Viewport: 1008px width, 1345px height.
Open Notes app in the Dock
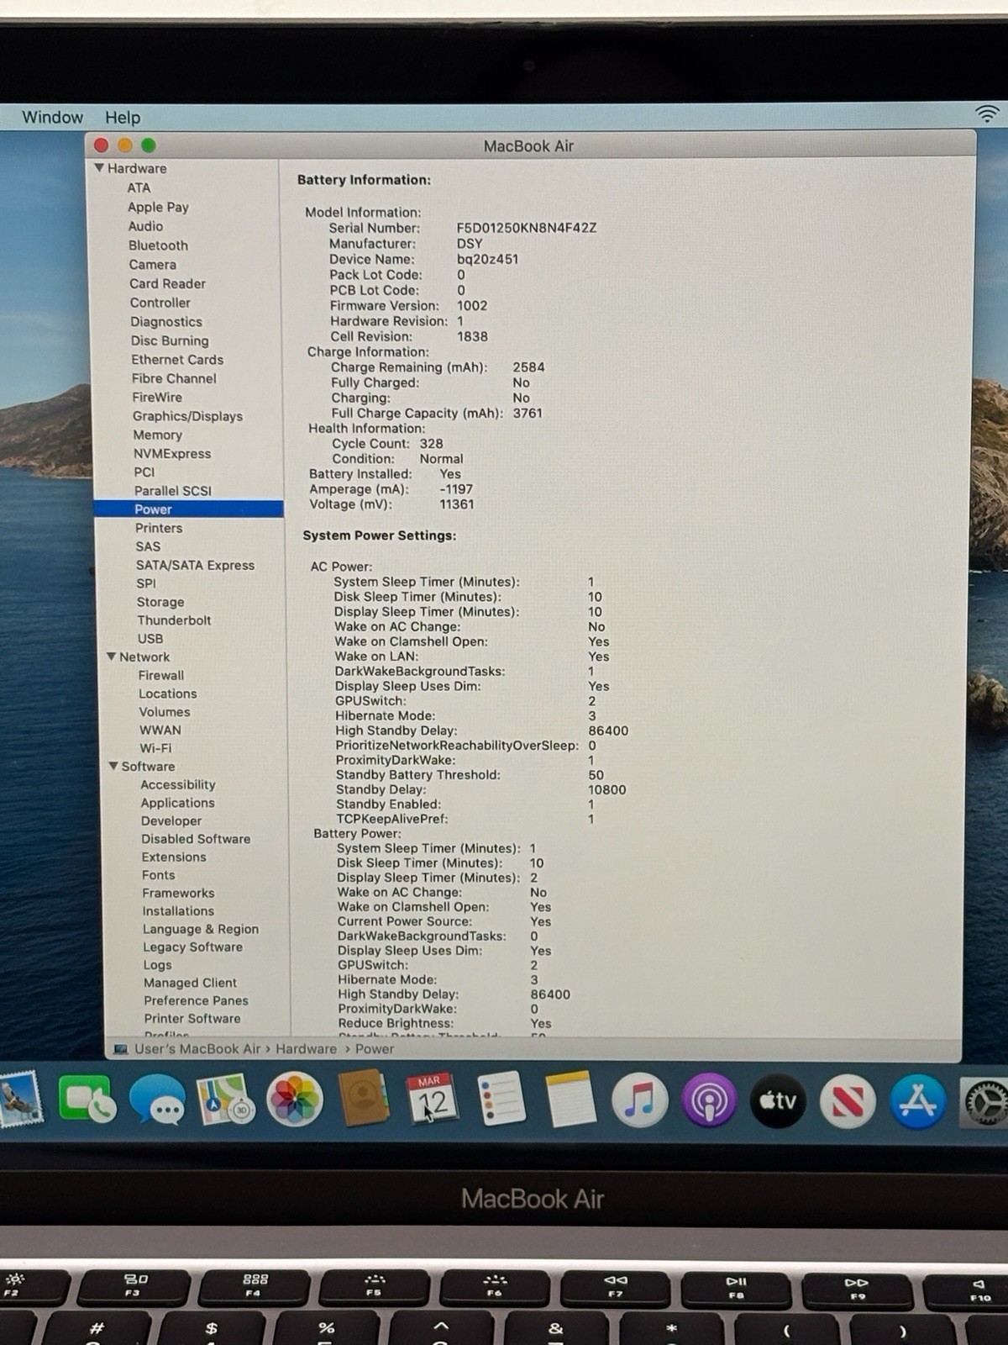coord(570,1099)
